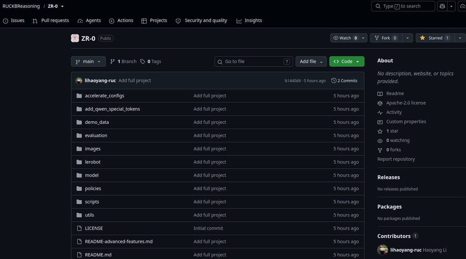Screen dimensions: 466x259
Task: Open the accelerate_configs folder
Action: (x=104, y=96)
